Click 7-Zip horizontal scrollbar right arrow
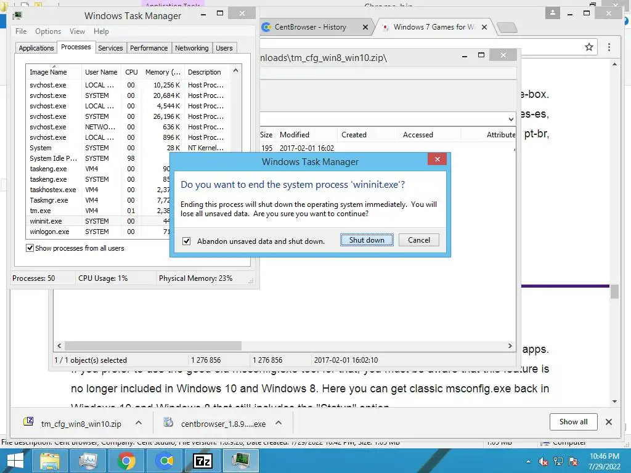The image size is (631, 473). click(510, 346)
